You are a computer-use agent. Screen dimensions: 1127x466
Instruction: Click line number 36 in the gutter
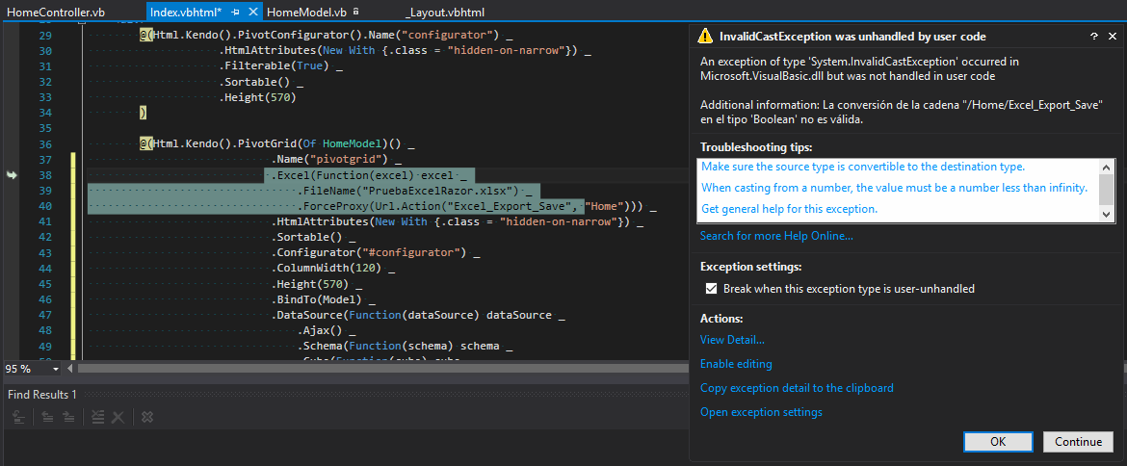44,143
